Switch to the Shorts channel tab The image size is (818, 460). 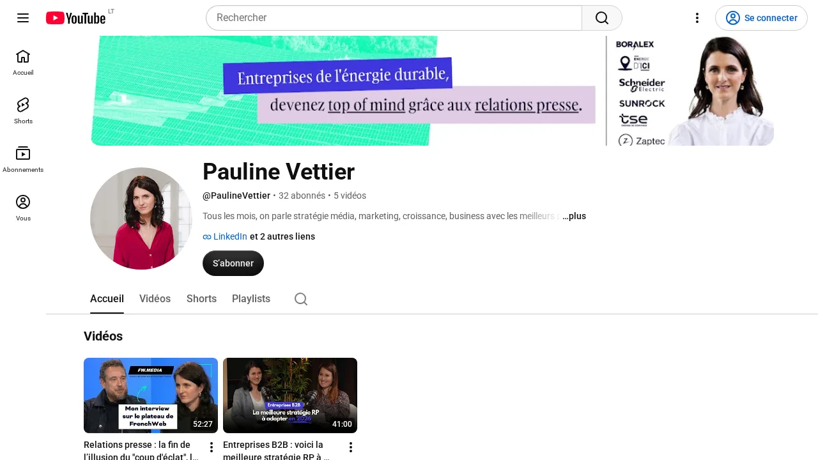point(201,299)
